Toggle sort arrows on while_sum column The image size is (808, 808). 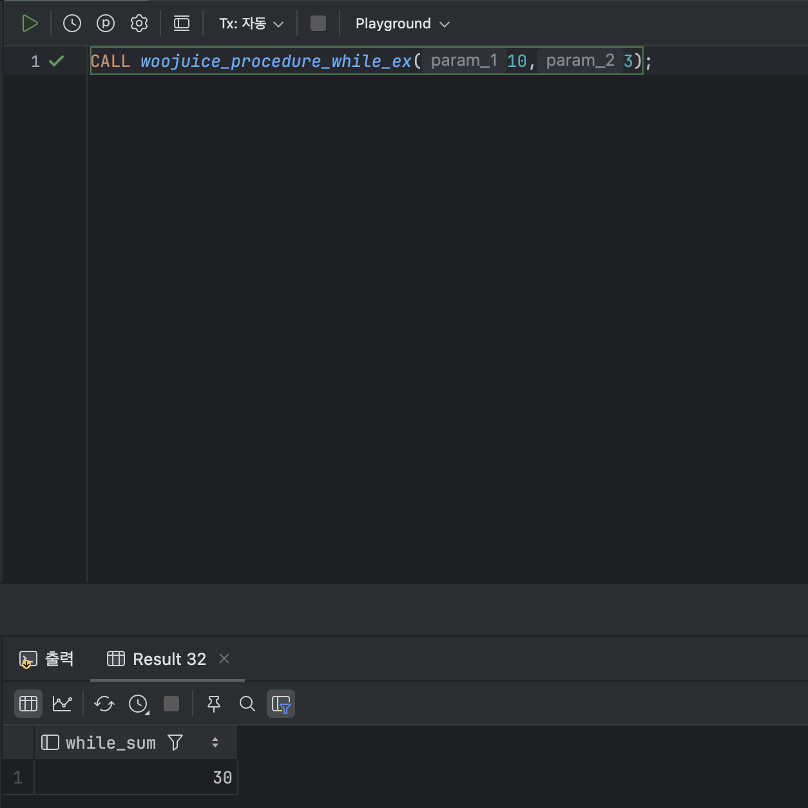click(x=215, y=742)
